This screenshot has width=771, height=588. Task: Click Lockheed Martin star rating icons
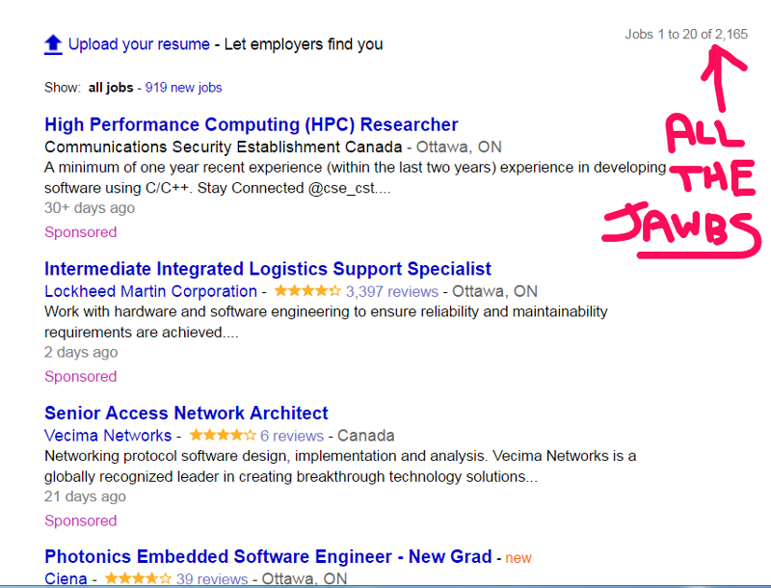pos(307,290)
